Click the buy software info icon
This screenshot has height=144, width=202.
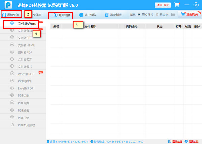186,141
